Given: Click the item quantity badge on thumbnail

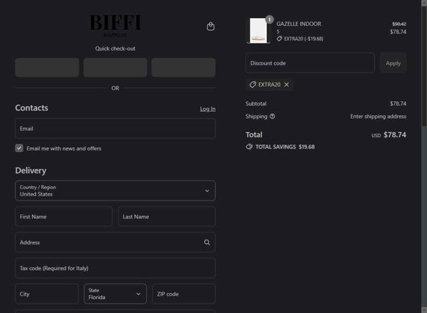Looking at the screenshot, I should 270,19.
